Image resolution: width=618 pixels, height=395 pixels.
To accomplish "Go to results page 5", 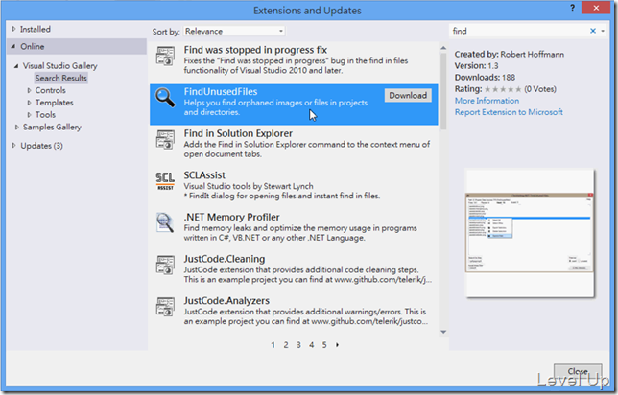I will (x=324, y=345).
